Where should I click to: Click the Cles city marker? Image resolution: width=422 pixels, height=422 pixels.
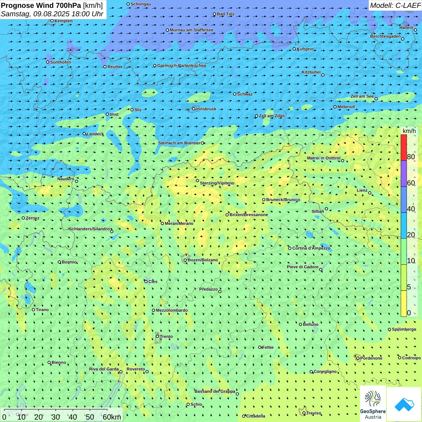click(x=146, y=282)
